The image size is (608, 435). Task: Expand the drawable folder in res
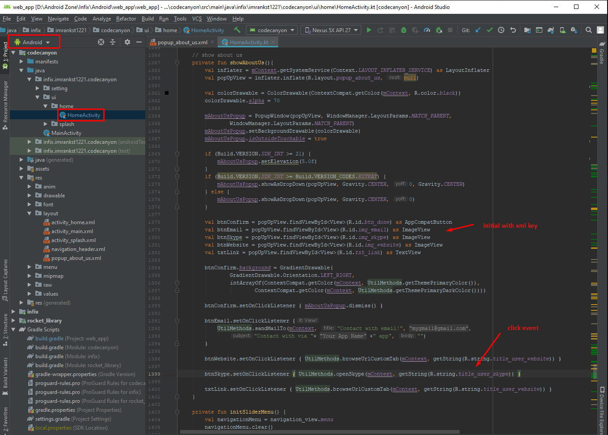click(30, 196)
